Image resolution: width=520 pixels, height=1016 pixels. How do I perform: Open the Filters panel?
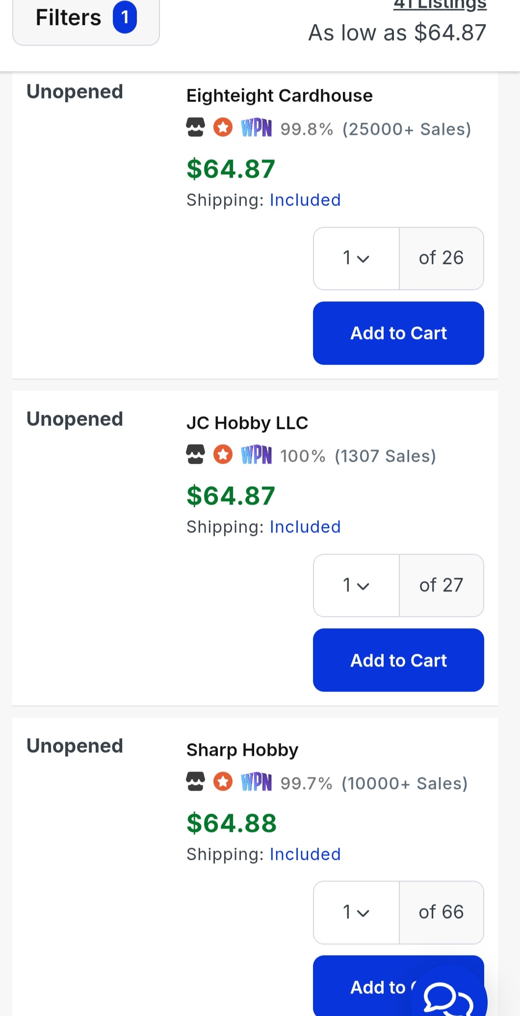(x=86, y=19)
